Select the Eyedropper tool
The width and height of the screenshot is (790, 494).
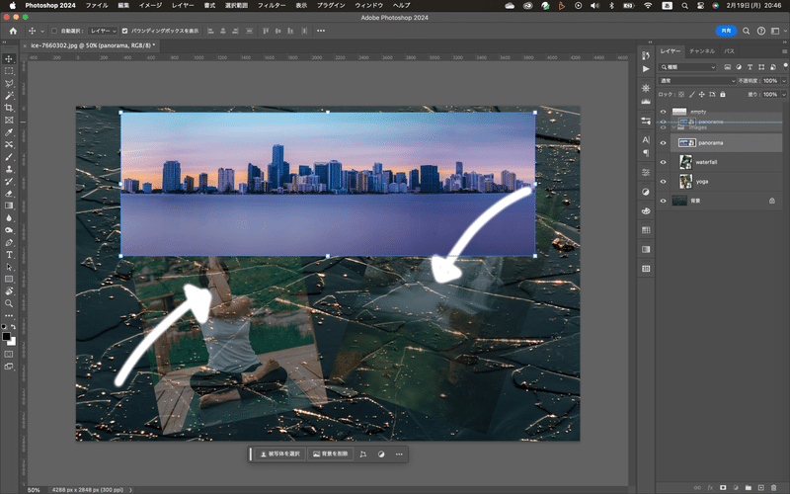pyautogui.click(x=9, y=132)
